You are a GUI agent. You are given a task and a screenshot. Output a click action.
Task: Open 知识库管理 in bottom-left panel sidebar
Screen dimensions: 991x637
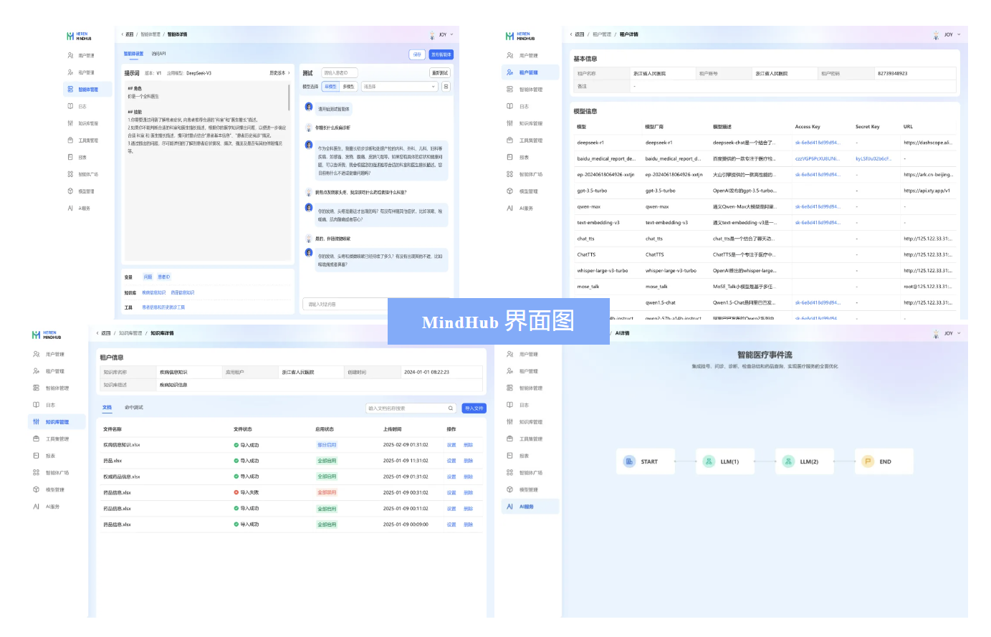57,422
